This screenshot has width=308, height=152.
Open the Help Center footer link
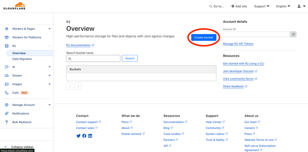(x=214, y=122)
